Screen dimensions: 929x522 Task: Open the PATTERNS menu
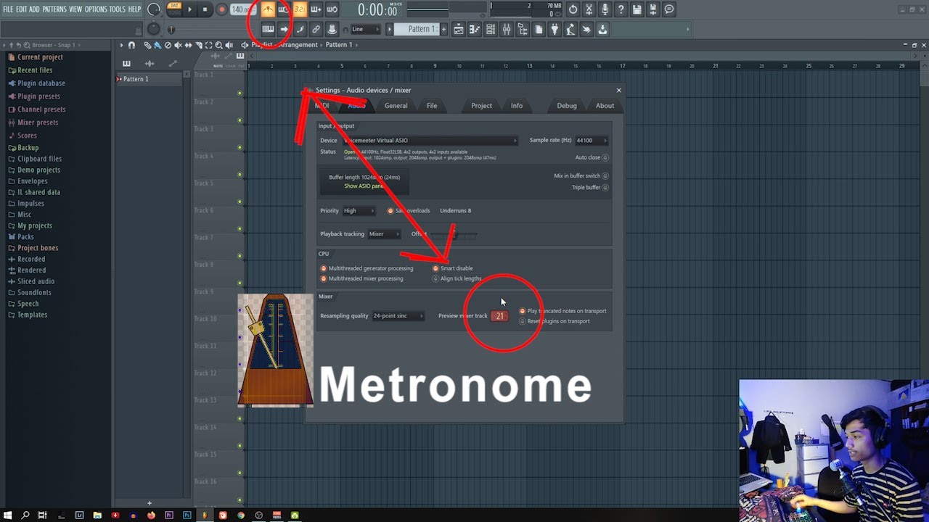tap(54, 9)
